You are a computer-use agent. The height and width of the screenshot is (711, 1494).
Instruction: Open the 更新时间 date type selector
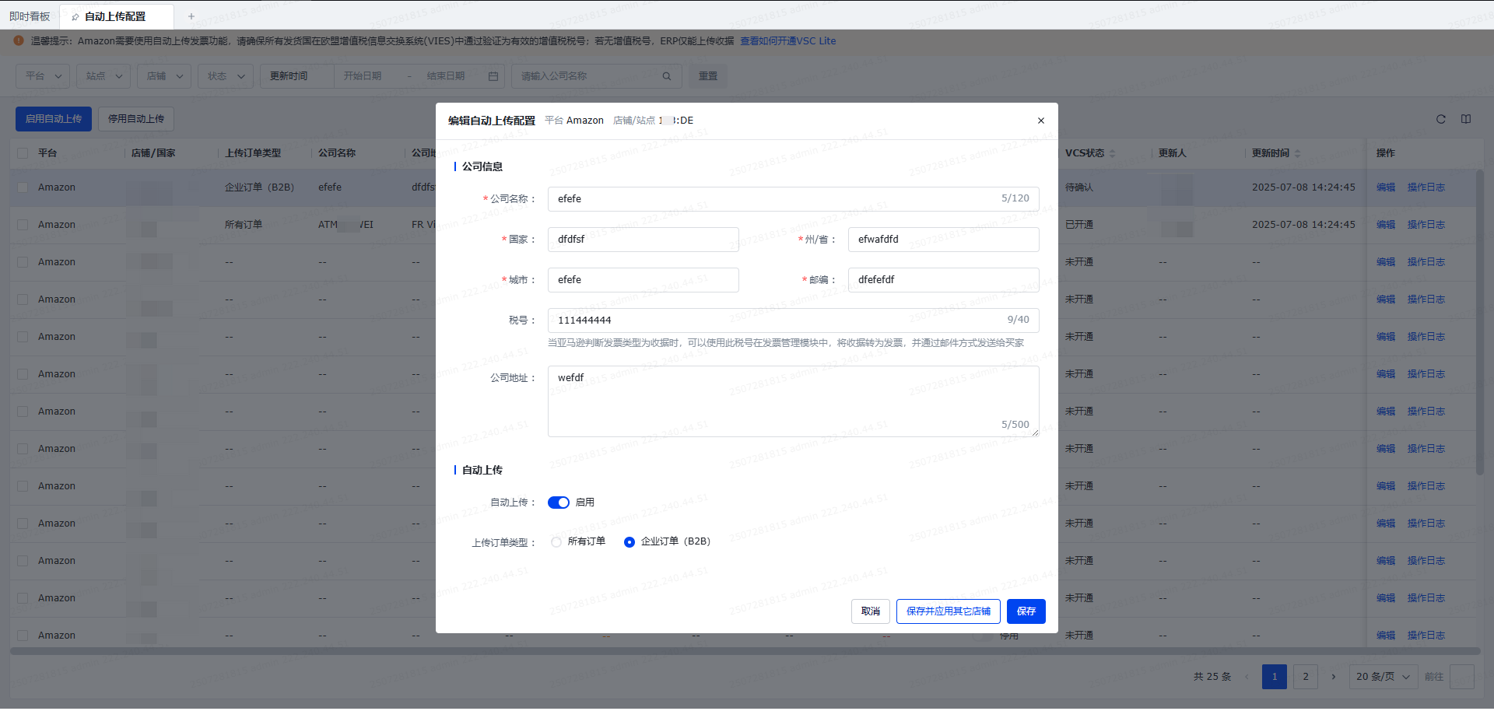pos(297,76)
